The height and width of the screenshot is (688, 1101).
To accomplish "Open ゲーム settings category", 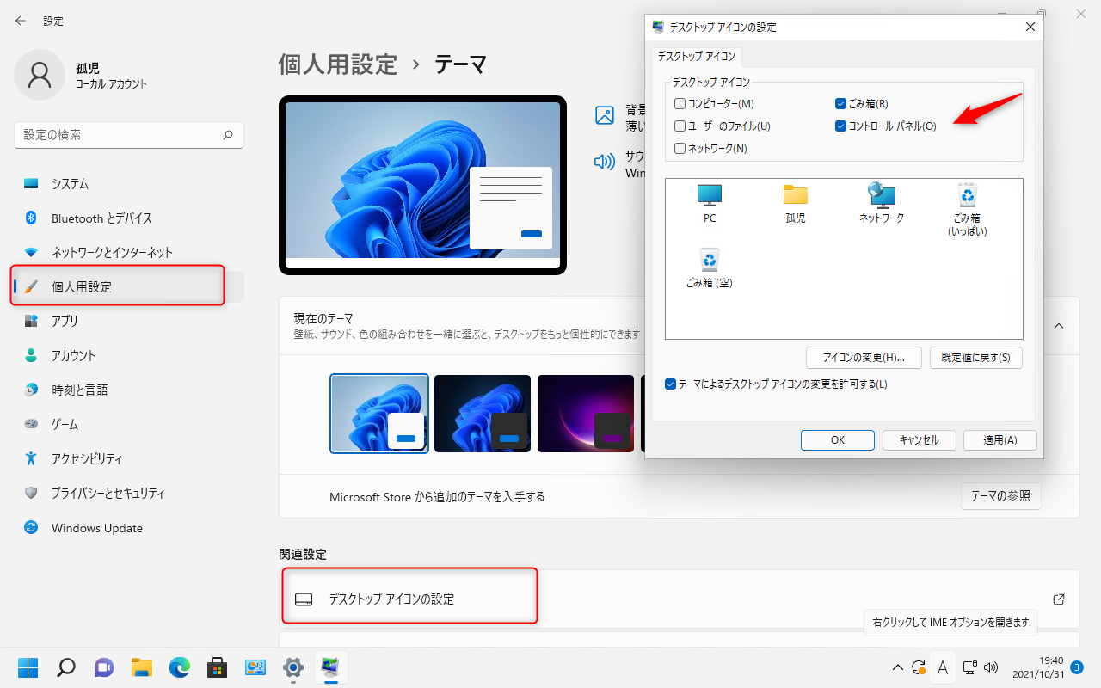I will (x=129, y=425).
